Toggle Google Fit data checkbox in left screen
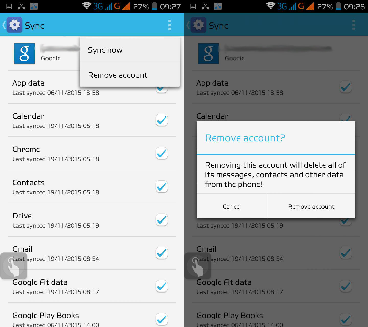The image size is (368, 327). coord(162,286)
